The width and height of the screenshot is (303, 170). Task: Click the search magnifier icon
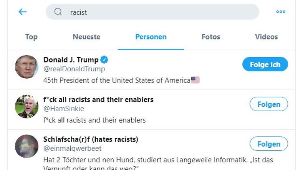click(x=58, y=12)
